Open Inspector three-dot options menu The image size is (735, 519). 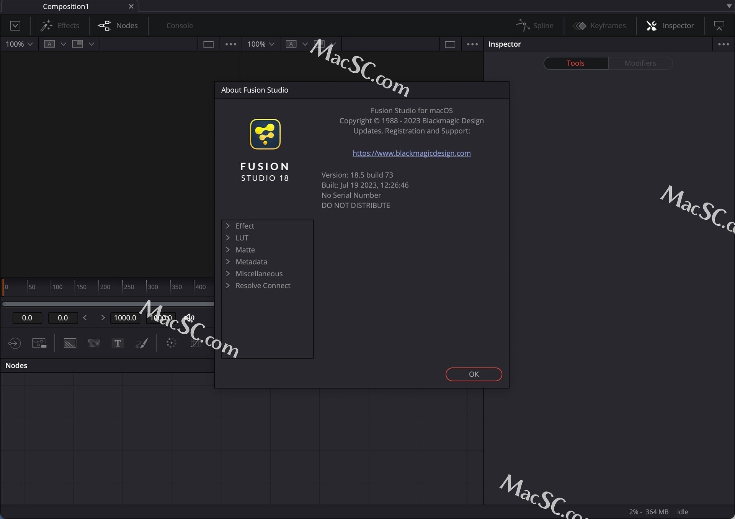coord(724,44)
